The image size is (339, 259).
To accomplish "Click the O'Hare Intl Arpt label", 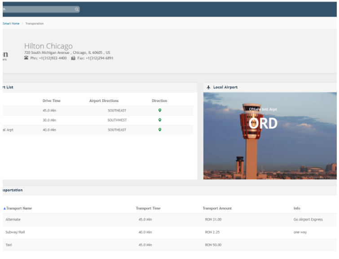I will click(x=263, y=109).
